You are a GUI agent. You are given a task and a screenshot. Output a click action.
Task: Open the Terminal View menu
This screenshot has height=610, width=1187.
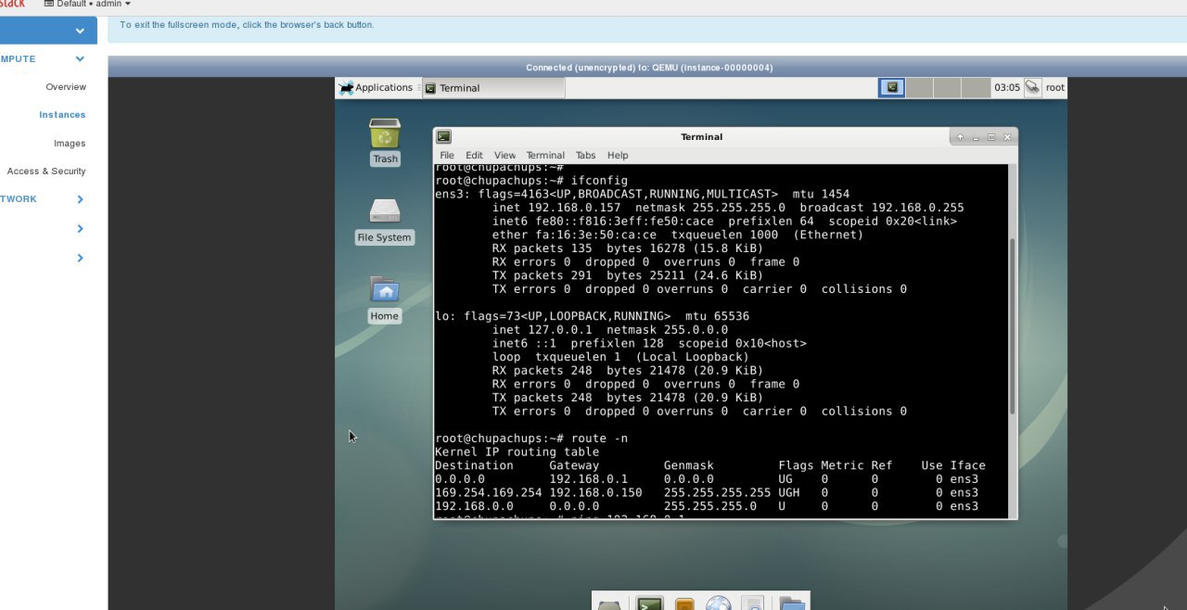[x=504, y=155]
